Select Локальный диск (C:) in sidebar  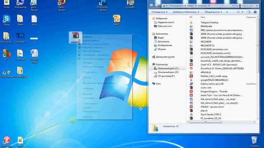pos(166,68)
